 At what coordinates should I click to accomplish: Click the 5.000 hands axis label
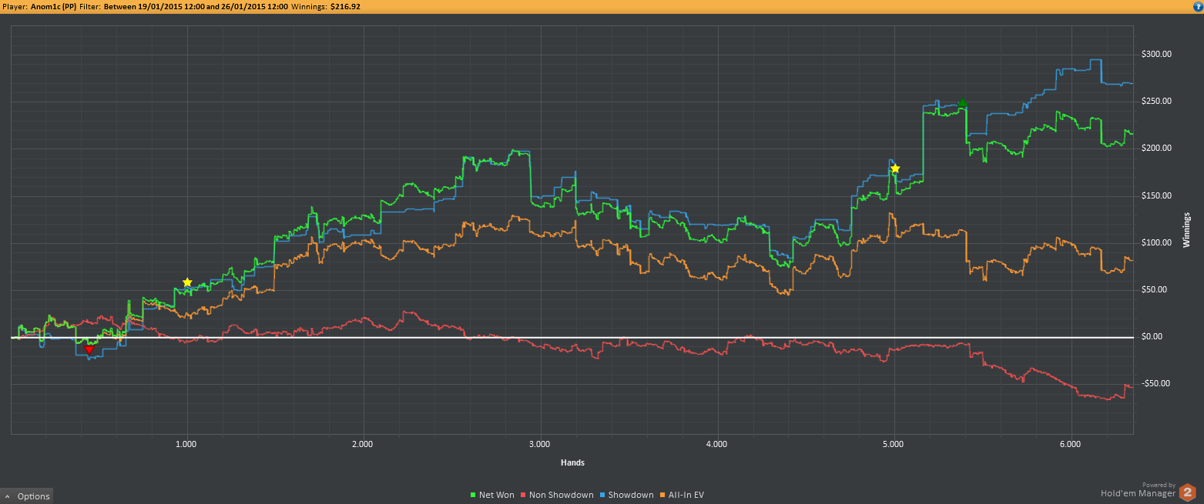(x=894, y=445)
